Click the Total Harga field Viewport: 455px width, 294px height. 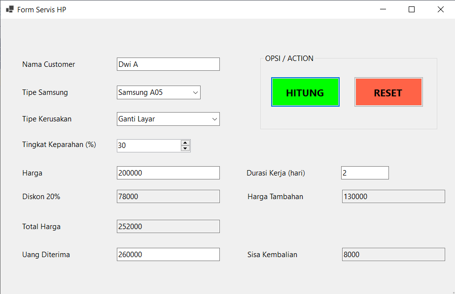168,226
